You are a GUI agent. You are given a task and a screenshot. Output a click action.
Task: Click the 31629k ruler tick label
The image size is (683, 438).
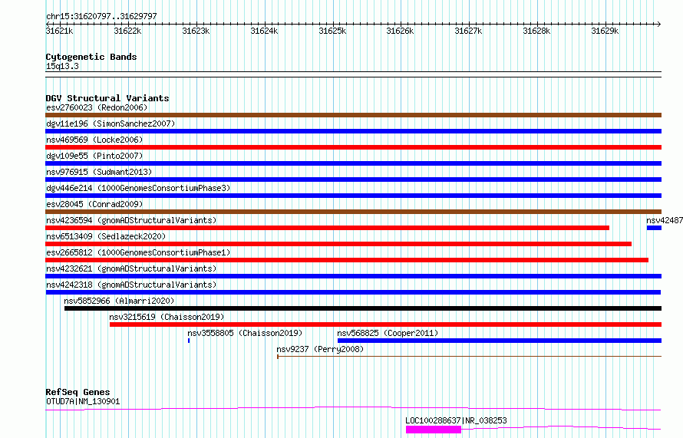605,31
